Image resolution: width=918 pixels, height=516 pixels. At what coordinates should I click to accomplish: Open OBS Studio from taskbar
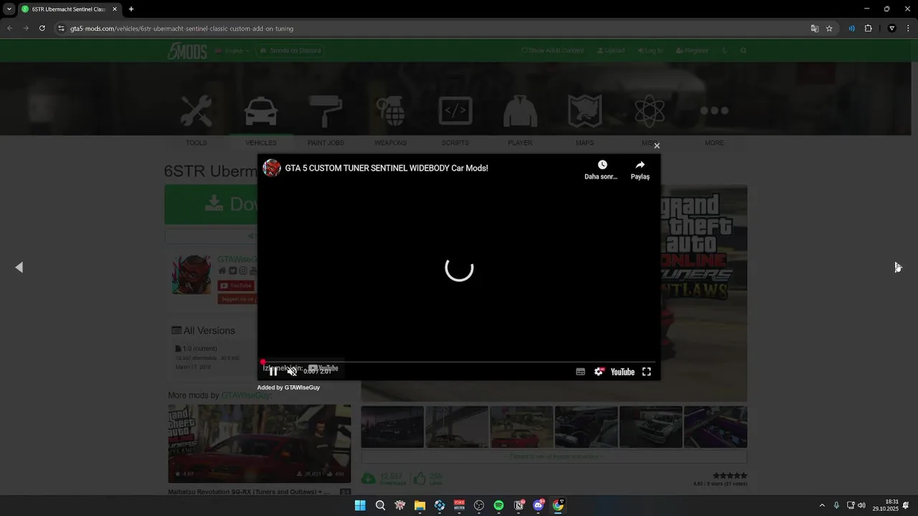479,505
